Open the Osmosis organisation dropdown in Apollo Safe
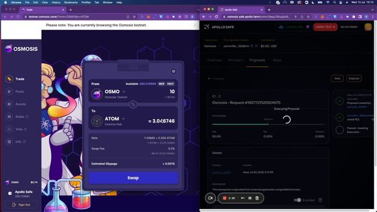The width and height of the screenshot is (377, 212). point(212,46)
